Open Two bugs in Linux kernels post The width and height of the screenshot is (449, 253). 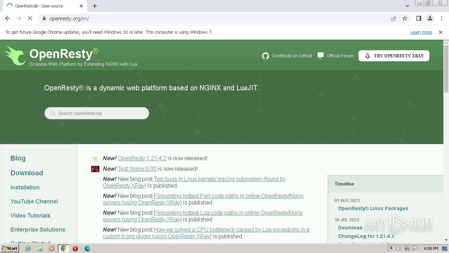click(194, 182)
